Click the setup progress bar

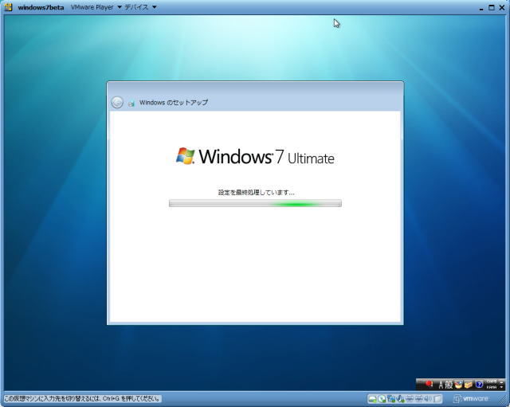coord(255,204)
